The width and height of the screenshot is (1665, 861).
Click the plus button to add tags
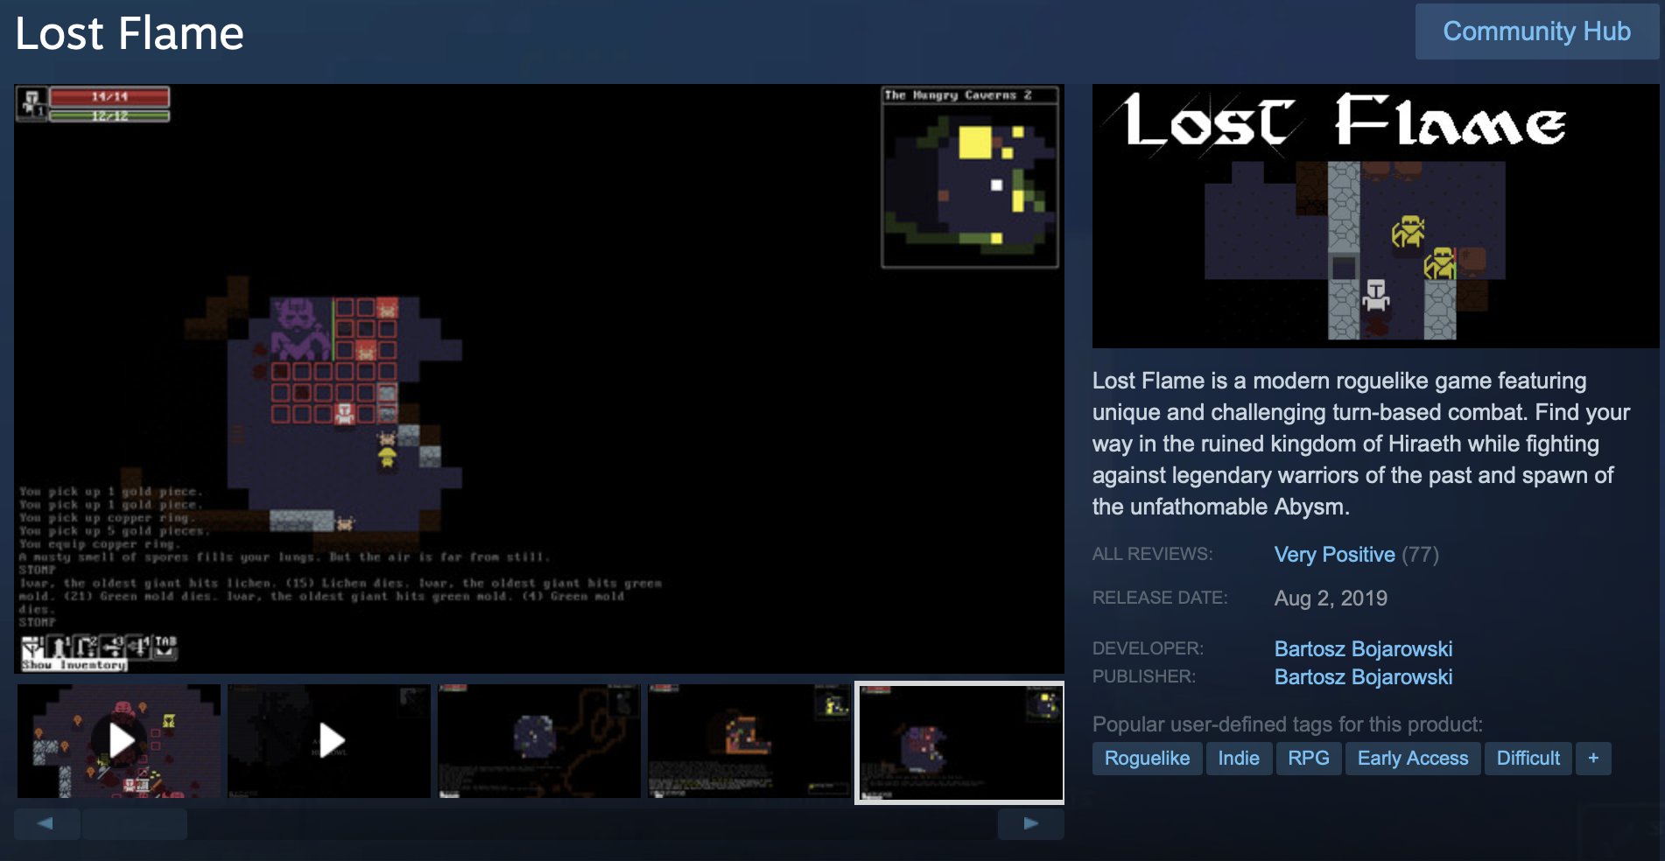1593,759
